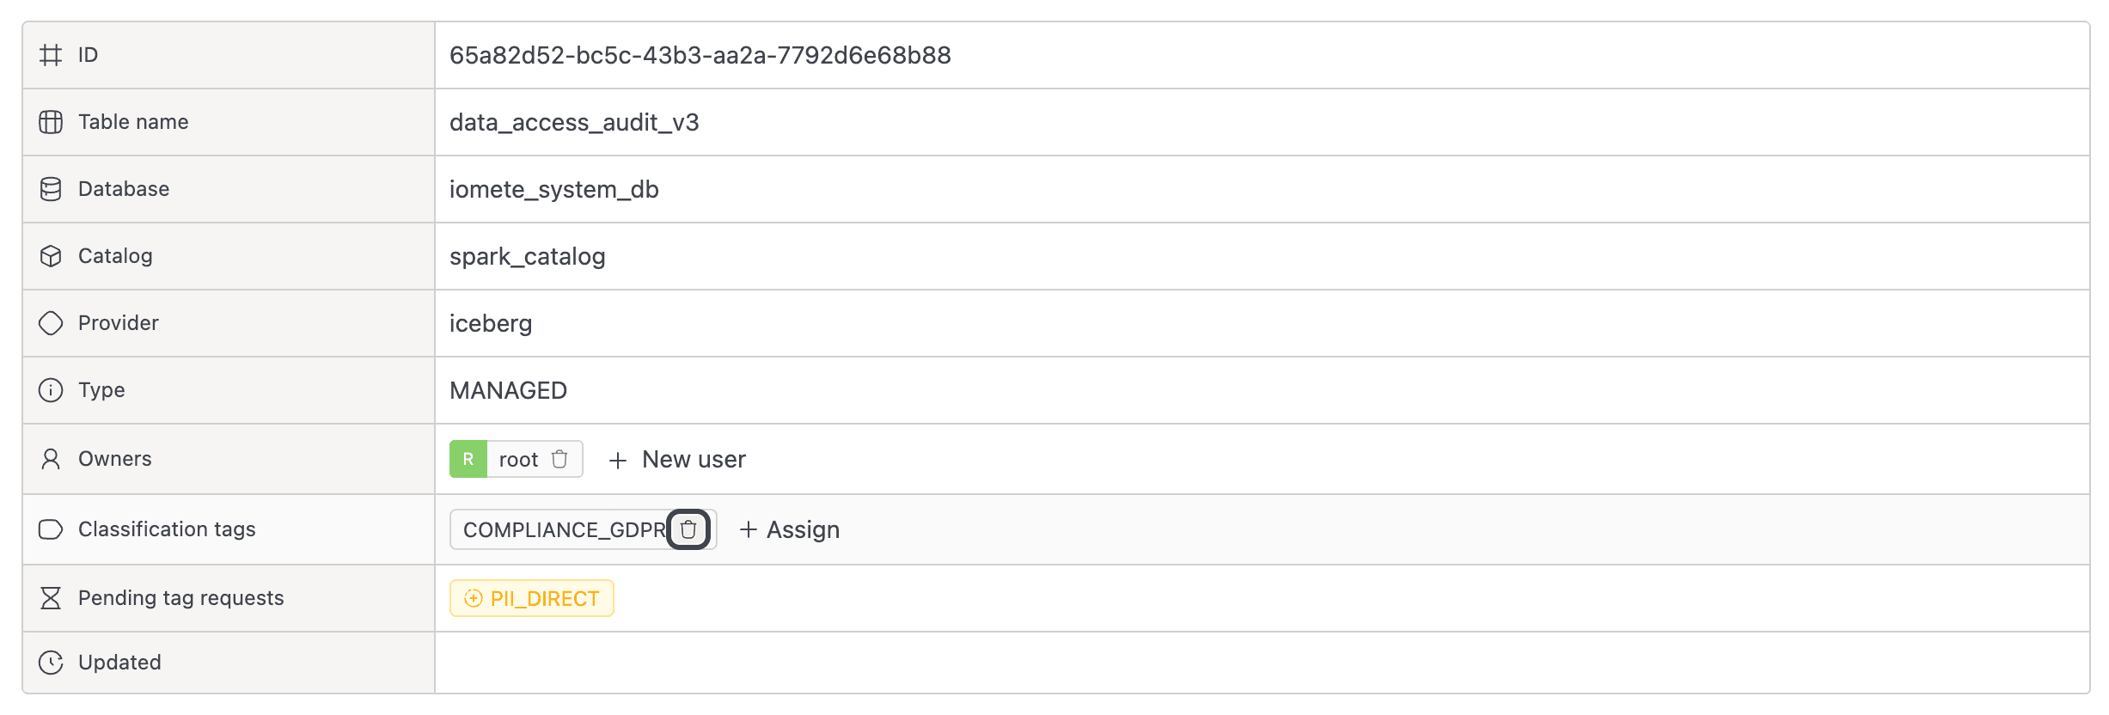
Task: Click the table ID value text
Action: click(x=700, y=56)
